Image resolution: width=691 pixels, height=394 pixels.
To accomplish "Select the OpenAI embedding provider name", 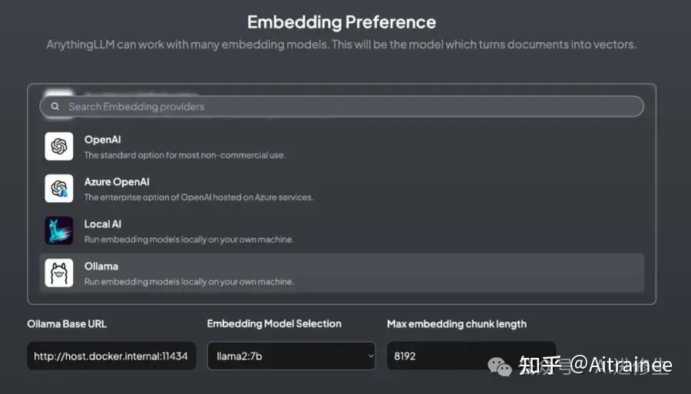I will [x=102, y=140].
